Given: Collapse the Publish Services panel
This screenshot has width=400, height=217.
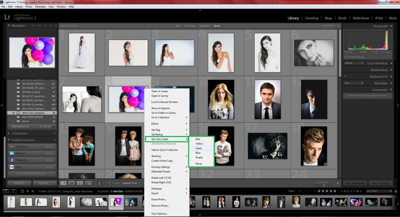Looking at the screenshot, I should 9,140.
